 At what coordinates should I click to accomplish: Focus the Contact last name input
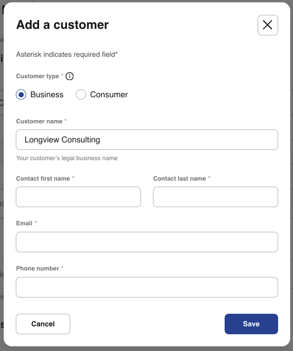(215, 197)
